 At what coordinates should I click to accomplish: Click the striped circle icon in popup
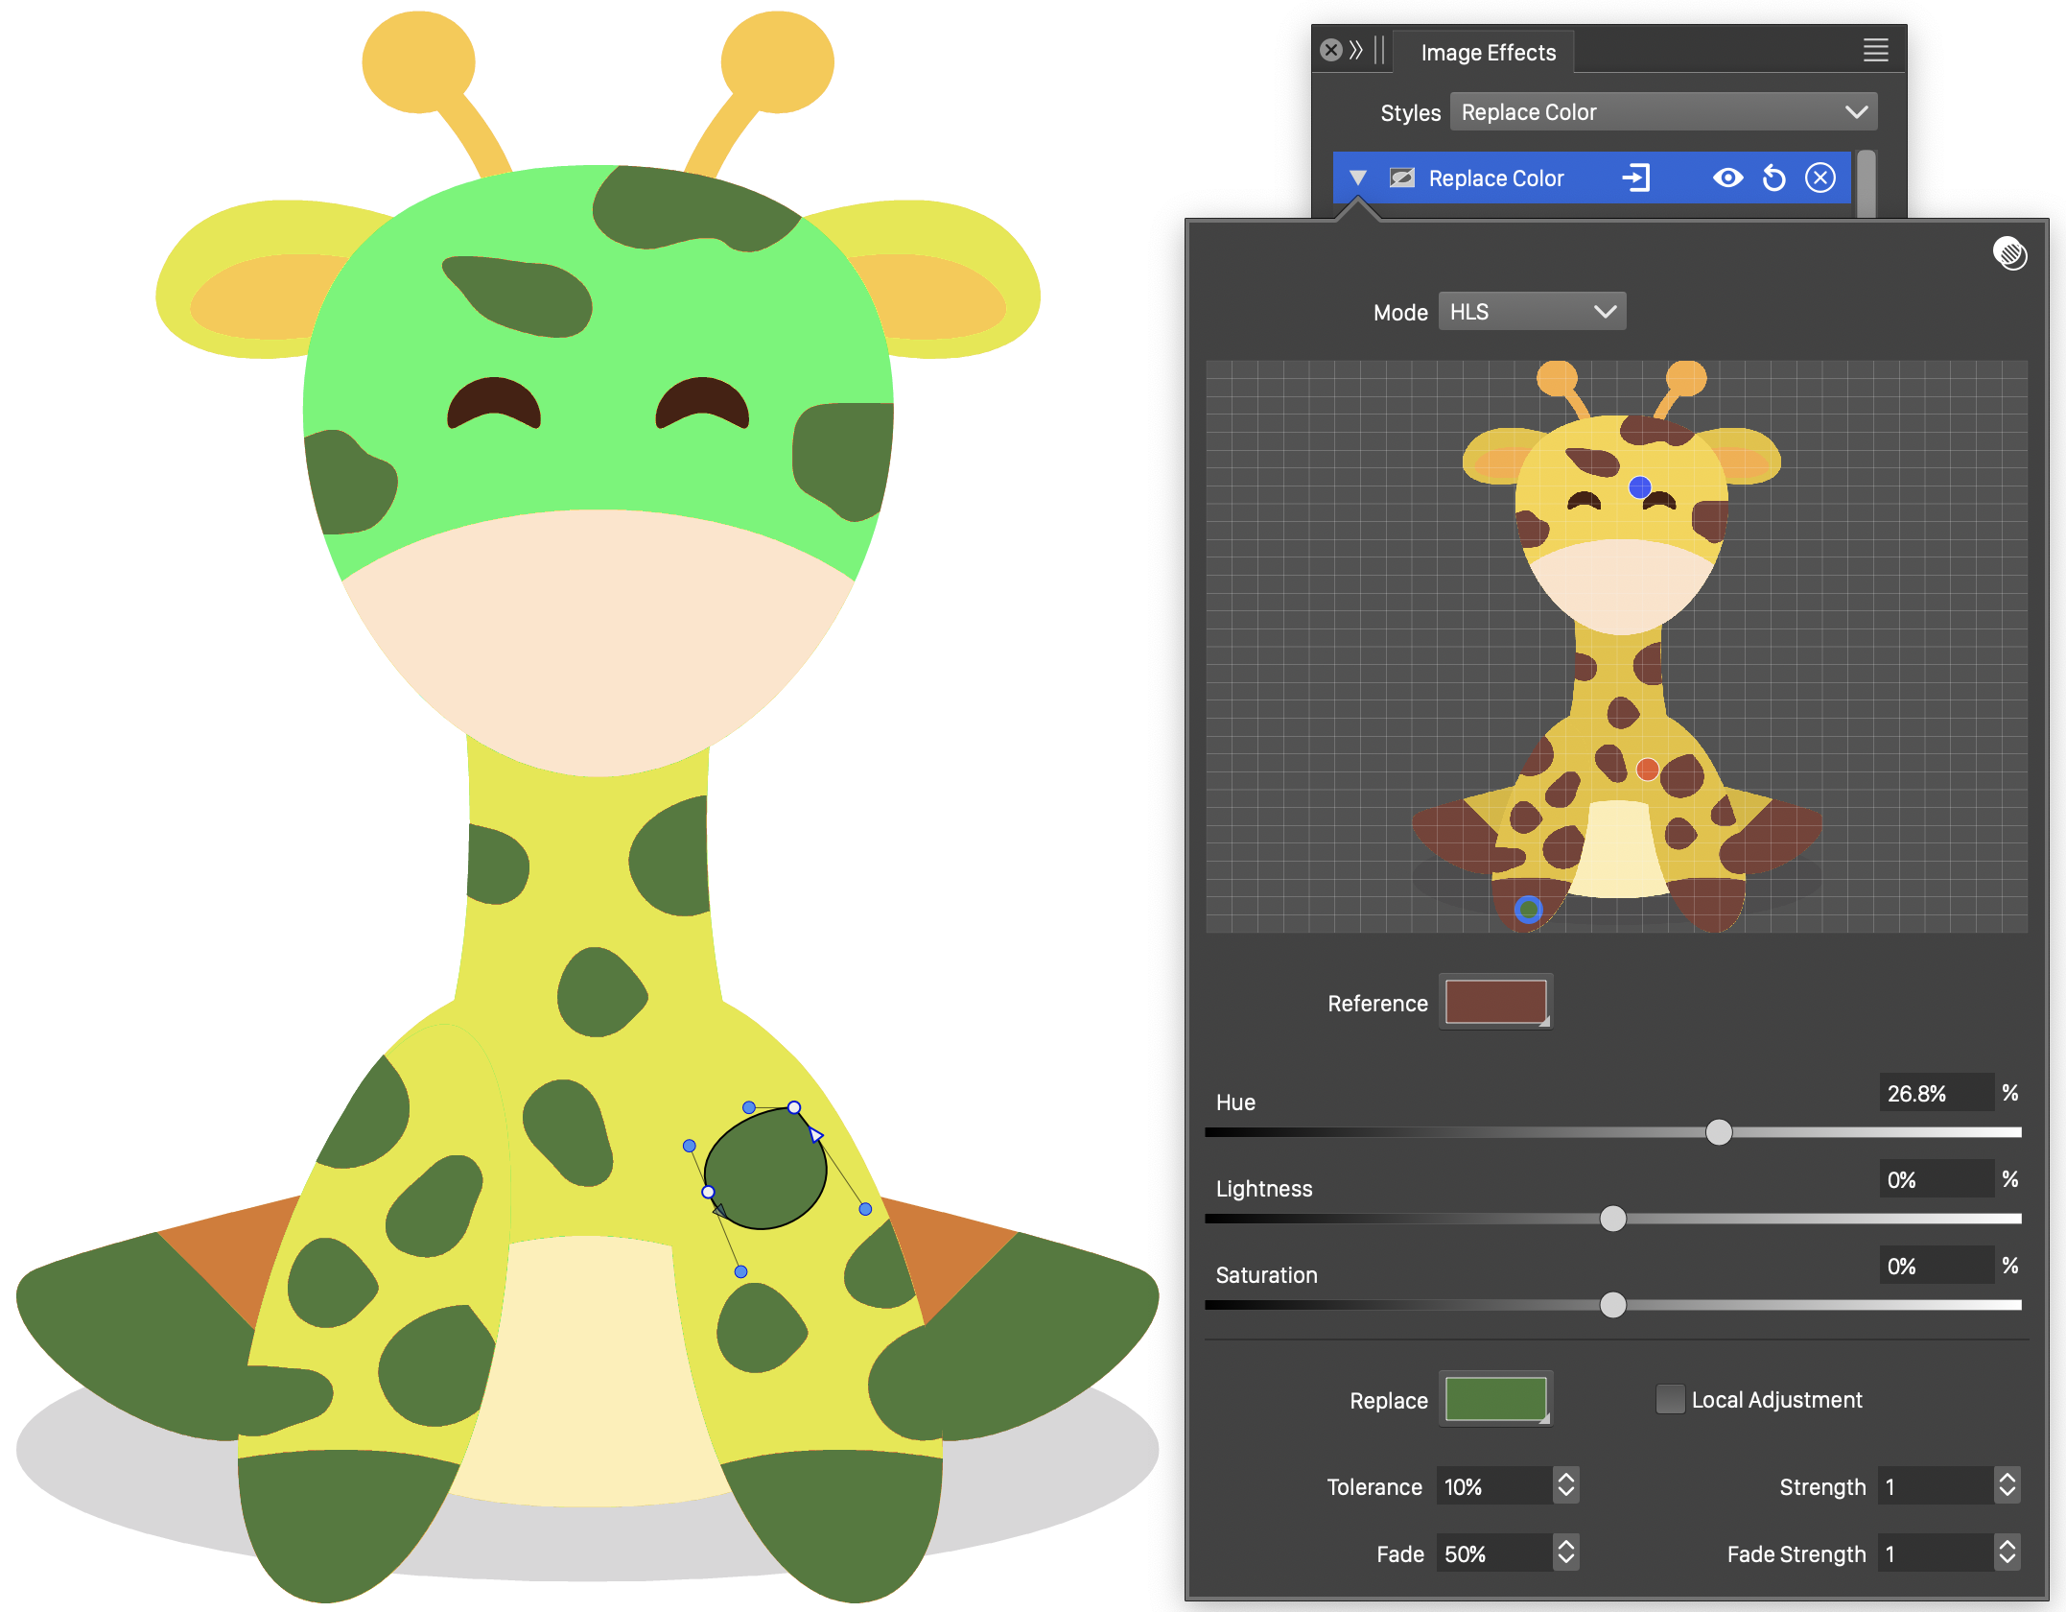(x=2009, y=253)
